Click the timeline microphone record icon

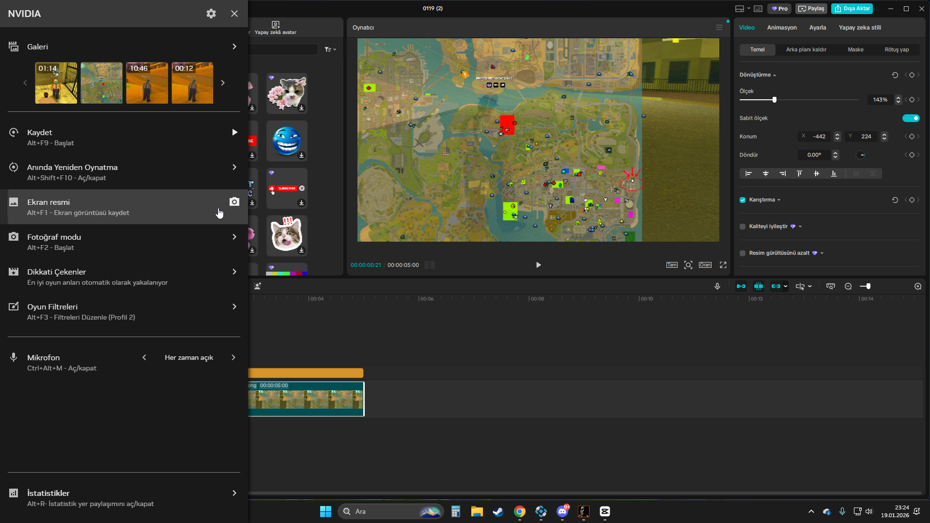point(717,286)
